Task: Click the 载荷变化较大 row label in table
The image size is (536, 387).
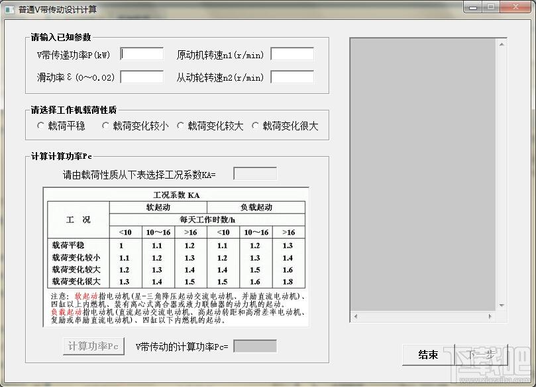Action: click(x=76, y=269)
